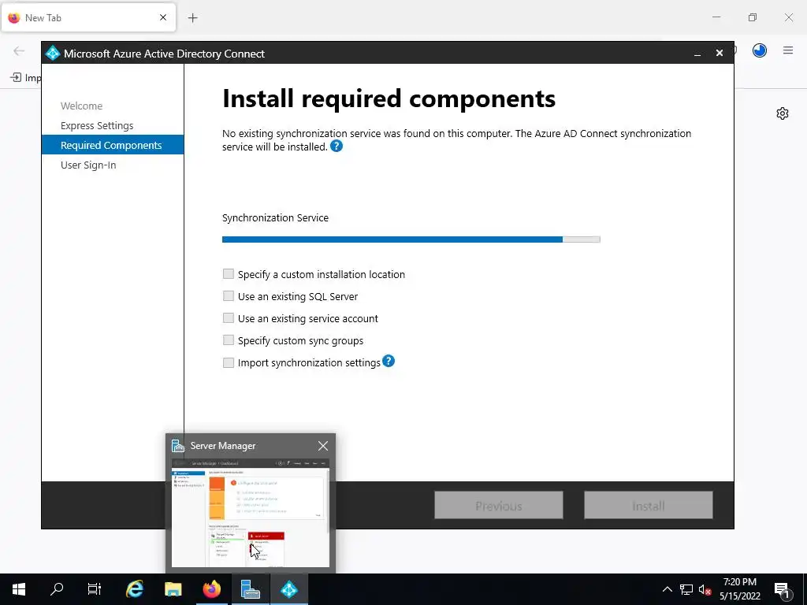Check Use an existing service account

[228, 318]
